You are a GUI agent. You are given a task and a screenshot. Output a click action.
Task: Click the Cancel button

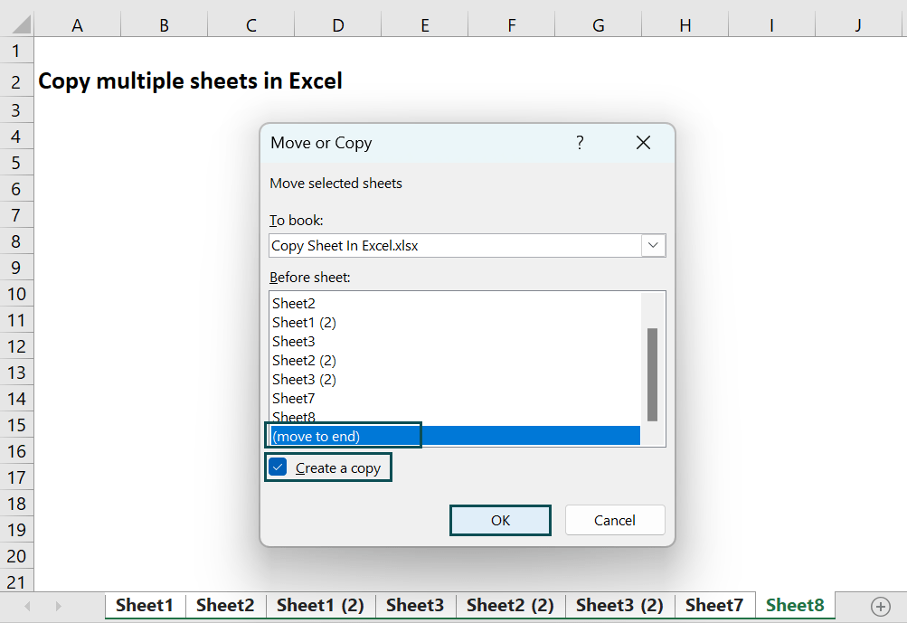(x=615, y=520)
